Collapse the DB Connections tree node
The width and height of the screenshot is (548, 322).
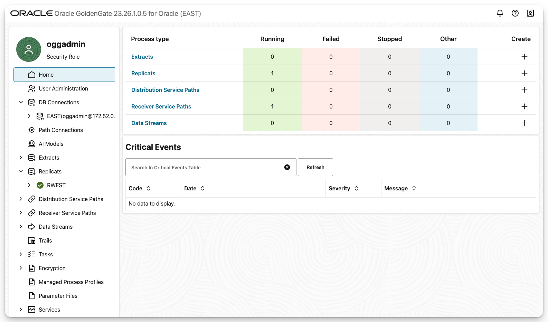[21, 102]
